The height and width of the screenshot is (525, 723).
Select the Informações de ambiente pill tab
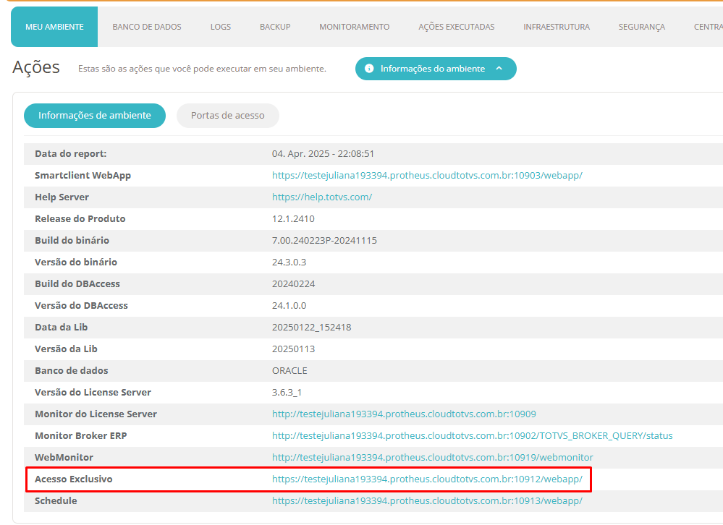click(x=95, y=116)
